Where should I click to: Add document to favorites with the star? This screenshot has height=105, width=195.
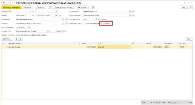[14, 3]
